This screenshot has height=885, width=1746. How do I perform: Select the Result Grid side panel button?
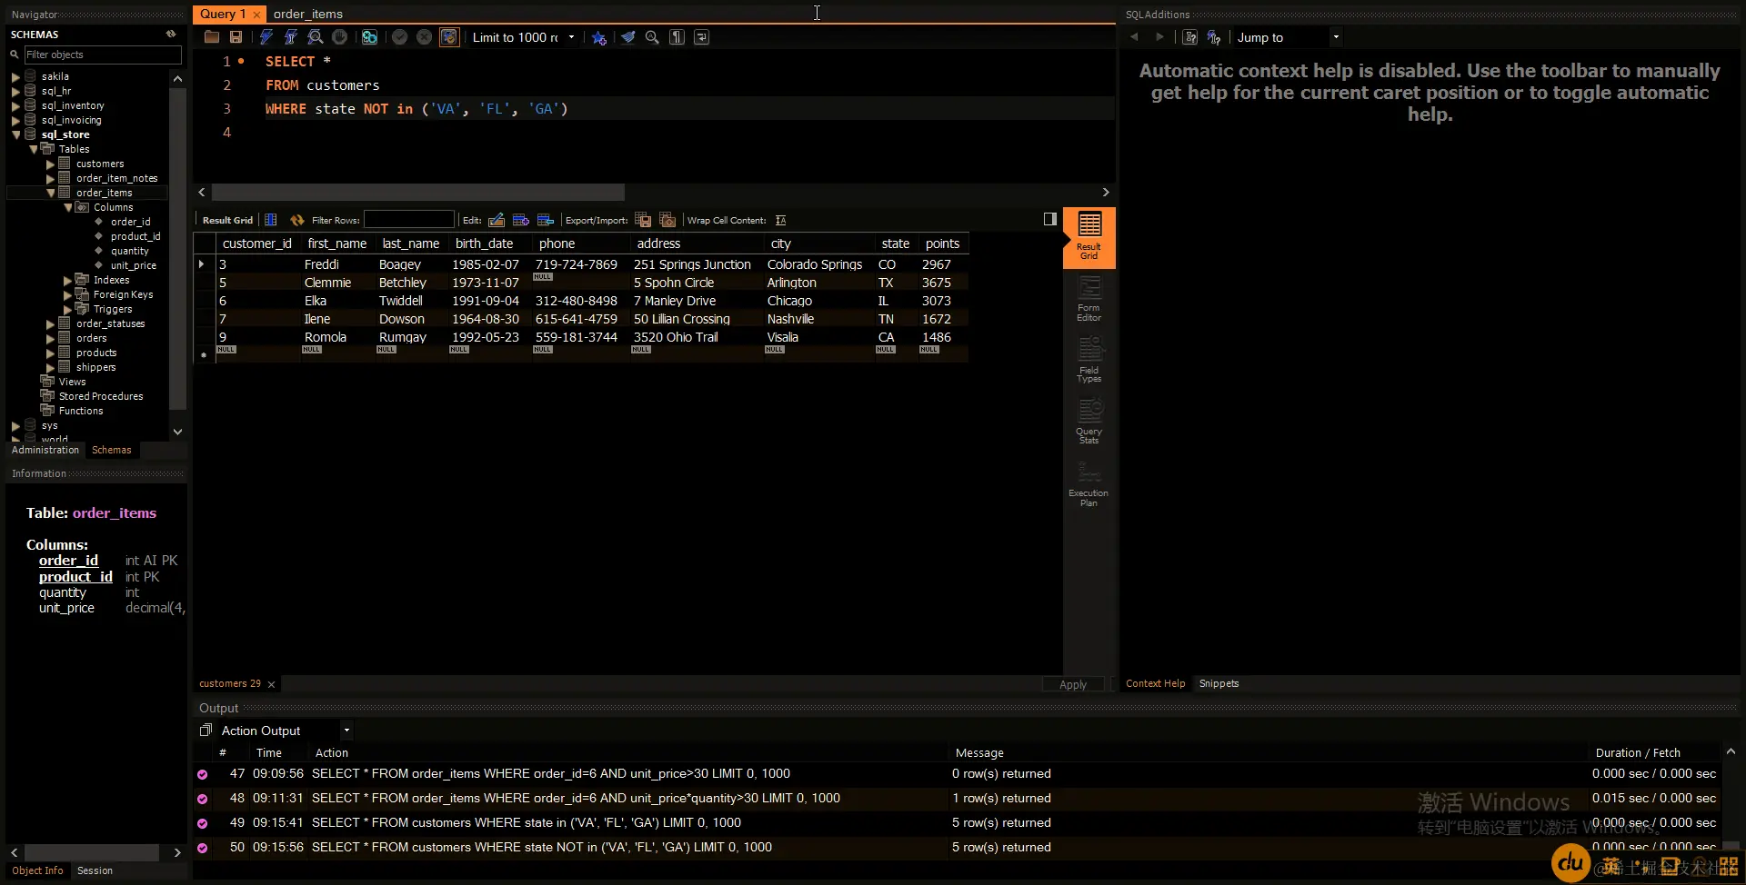coord(1089,236)
